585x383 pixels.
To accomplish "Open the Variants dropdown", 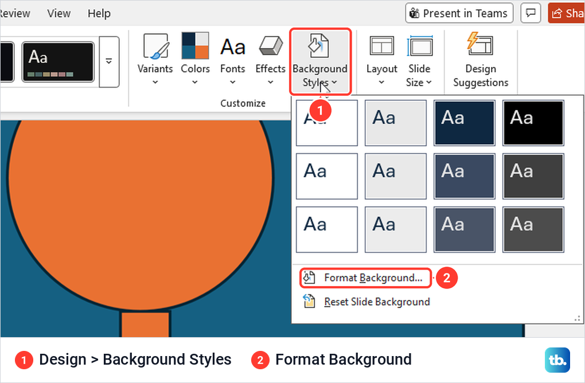I will tap(155, 60).
